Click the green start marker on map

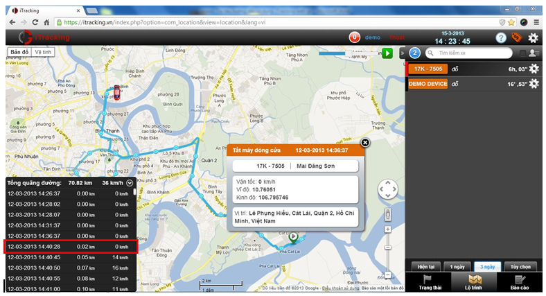(294, 237)
